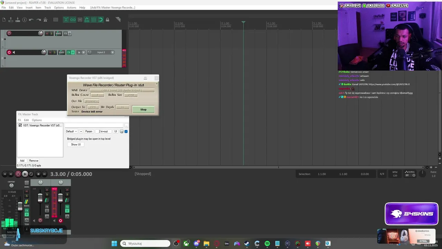Open the 4/4 time signature field
The image size is (442, 249).
(x=382, y=174)
